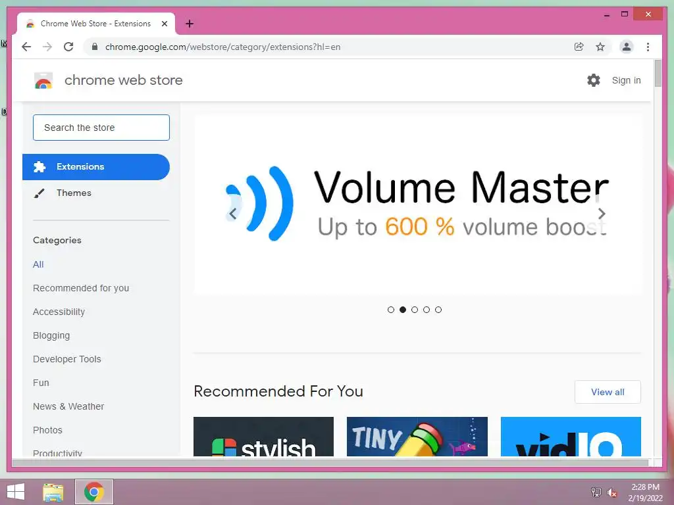Open the Windows Start menu
674x505 pixels.
click(x=16, y=492)
